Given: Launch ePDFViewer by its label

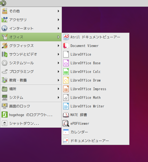Looking at the screenshot, I should coord(80,123).
